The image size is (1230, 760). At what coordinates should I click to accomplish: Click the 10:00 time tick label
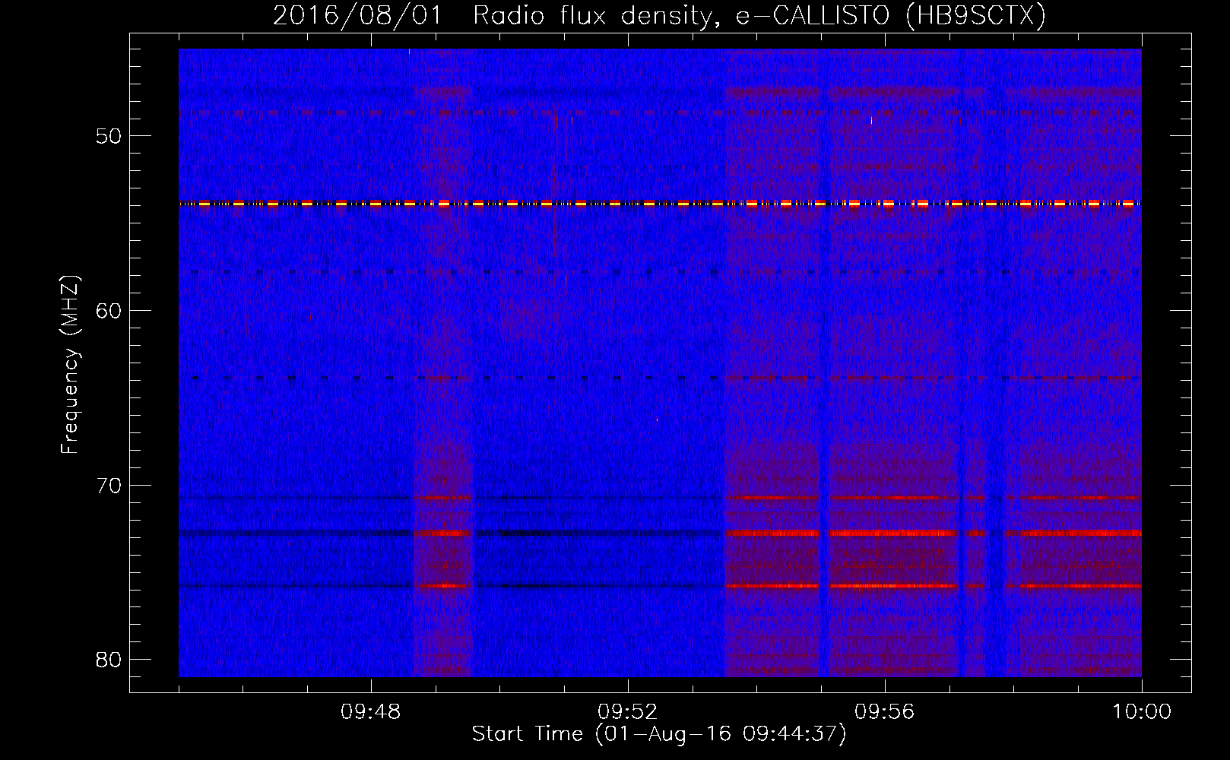pos(1142,712)
